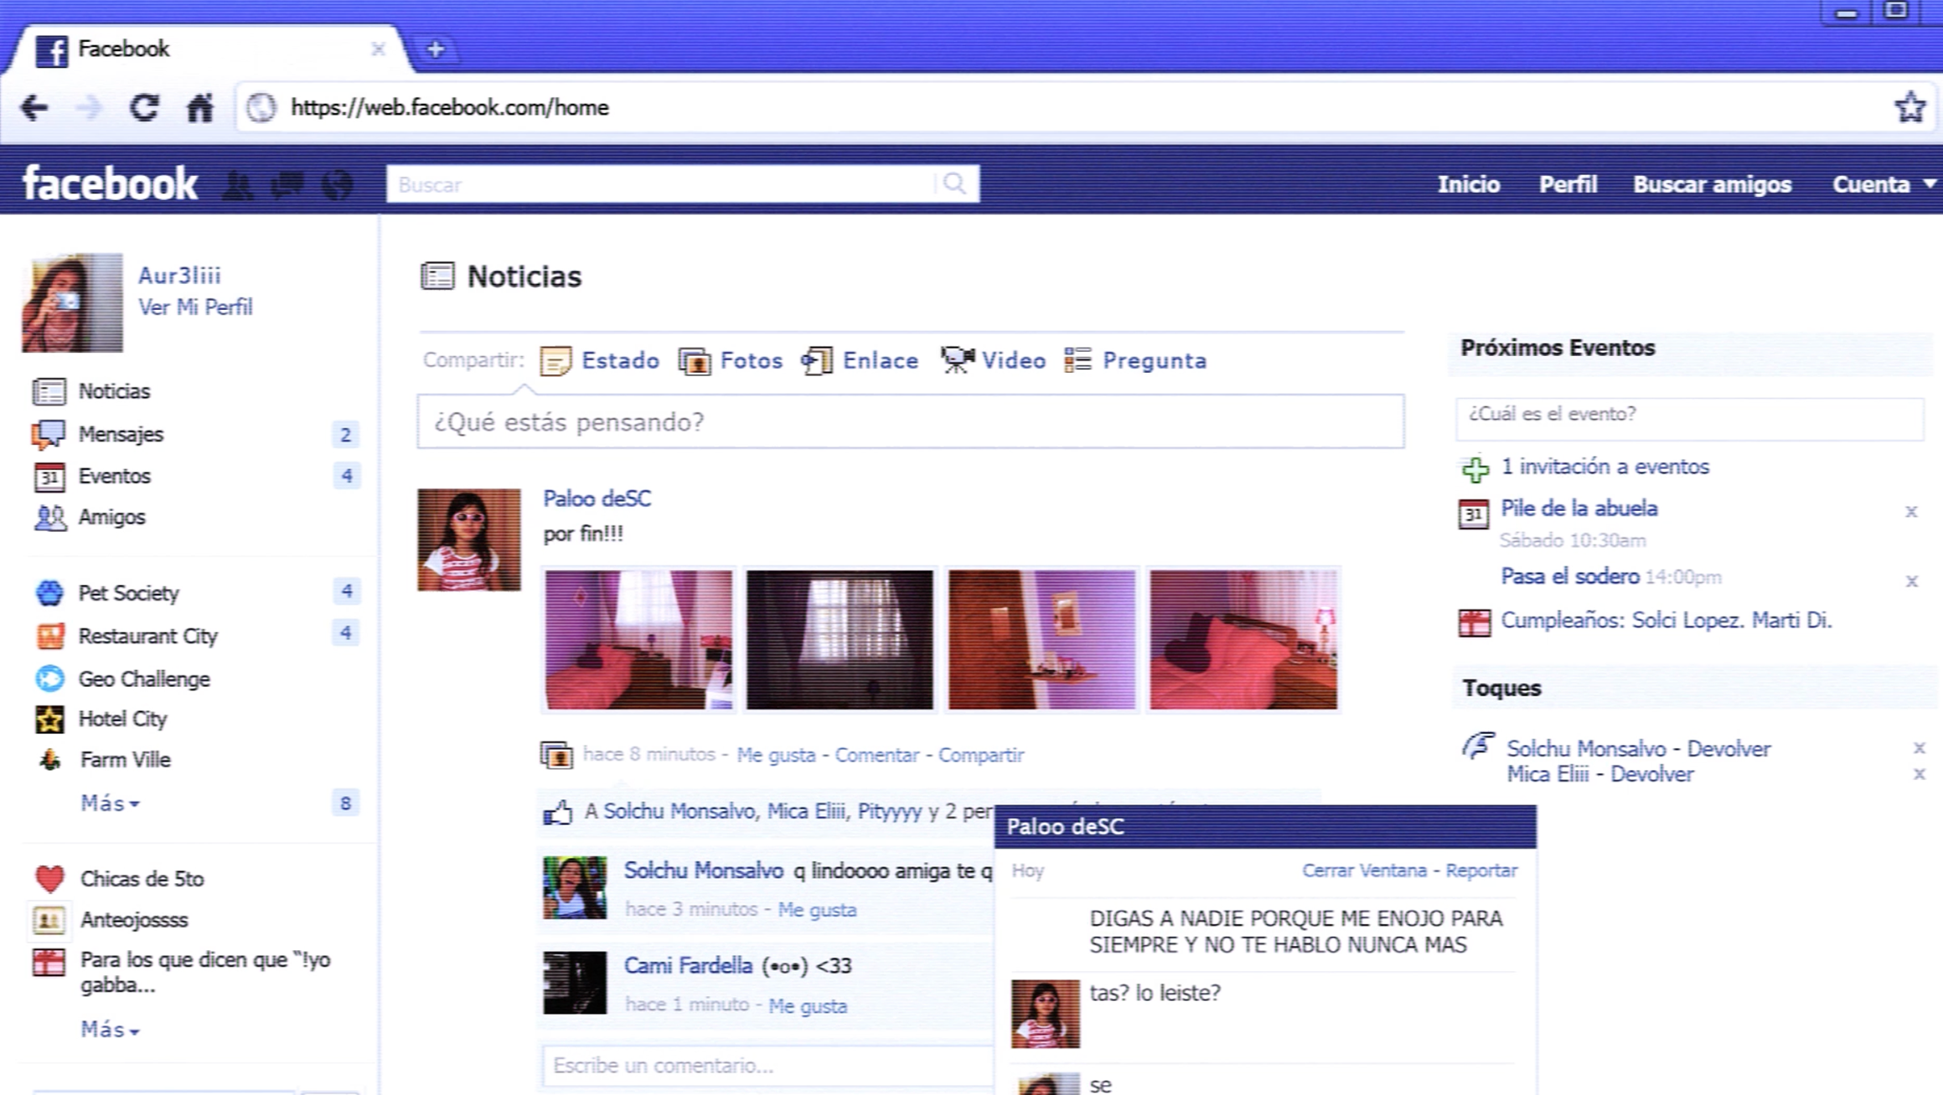Go to Inicio in top navigation
The image size is (1943, 1095).
tap(1469, 184)
